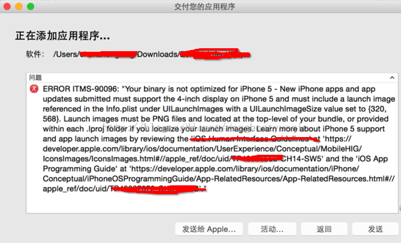The height and width of the screenshot is (243, 401).
Task: Click the ERROR ITMS-90096 message text
Action: 218,139
